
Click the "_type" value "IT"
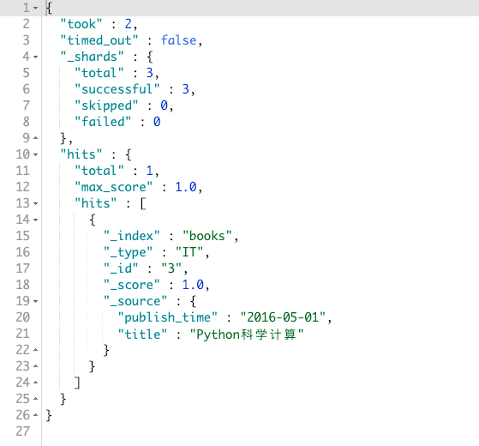coord(189,252)
